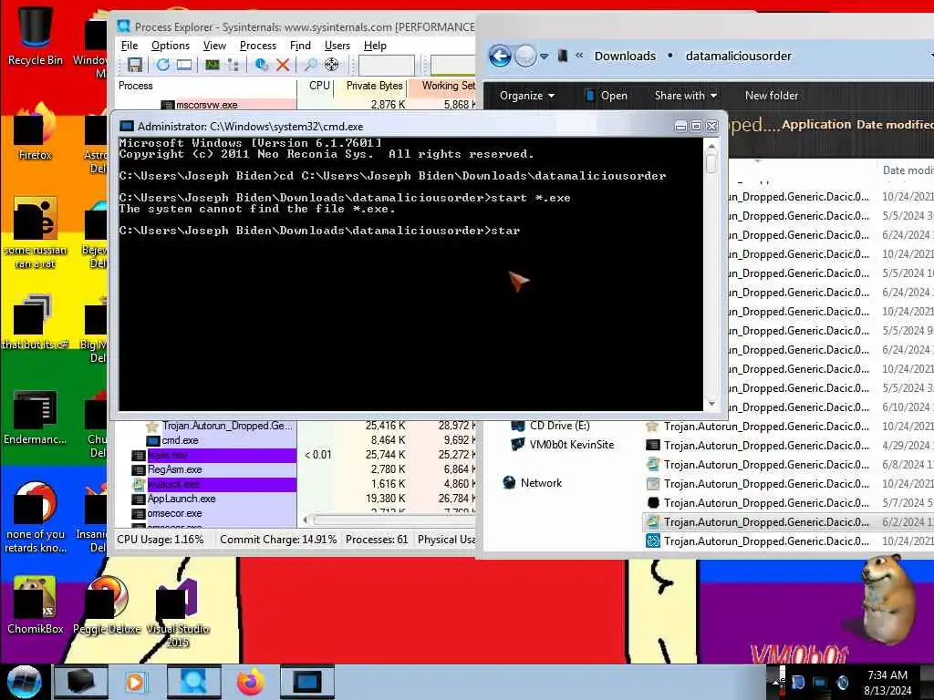
Task: Click Windows Start button
Action: coord(24,682)
